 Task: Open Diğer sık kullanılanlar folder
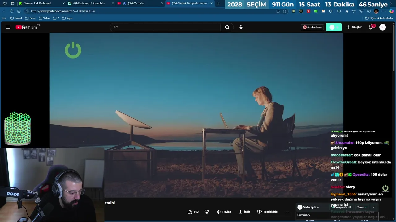379,18
